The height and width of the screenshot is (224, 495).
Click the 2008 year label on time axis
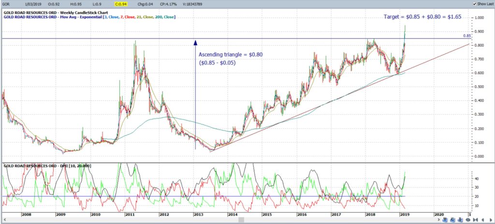(26, 214)
